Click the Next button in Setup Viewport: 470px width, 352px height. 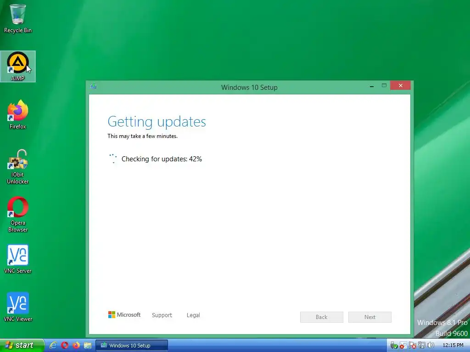(370, 317)
